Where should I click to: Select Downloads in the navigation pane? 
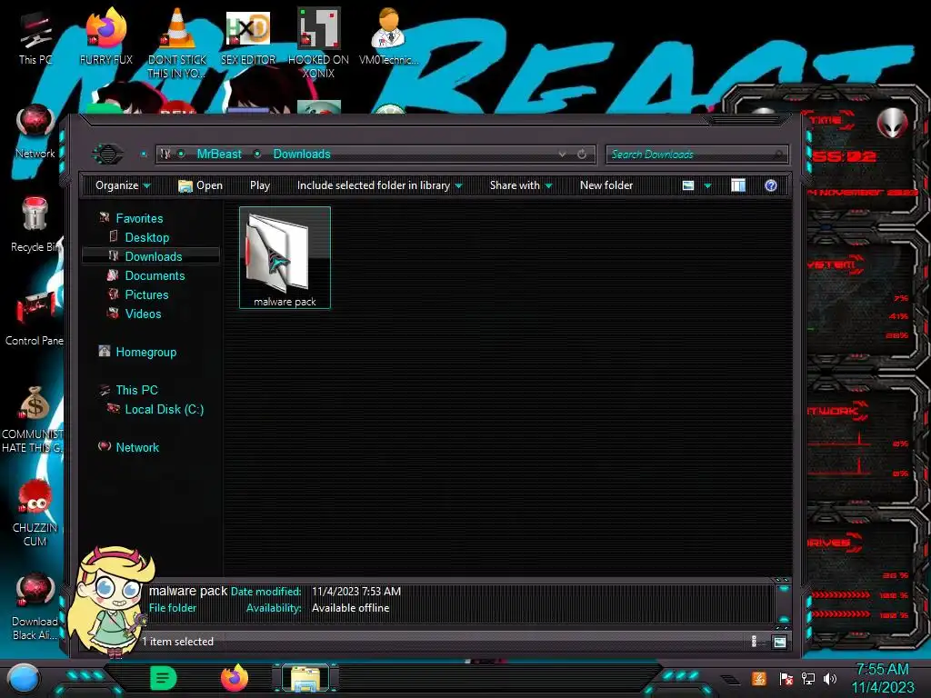pos(153,256)
